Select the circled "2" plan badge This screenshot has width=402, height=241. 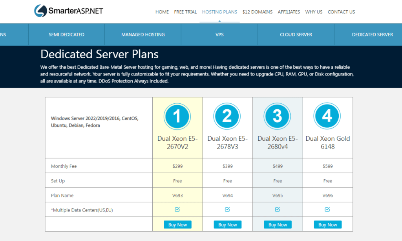click(227, 116)
